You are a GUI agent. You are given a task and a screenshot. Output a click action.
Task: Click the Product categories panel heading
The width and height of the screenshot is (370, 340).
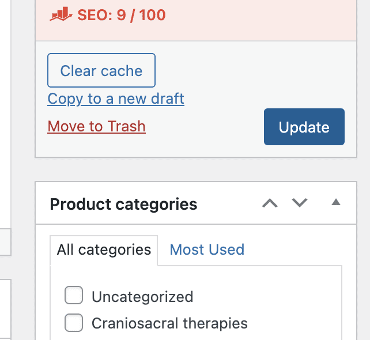[123, 204]
